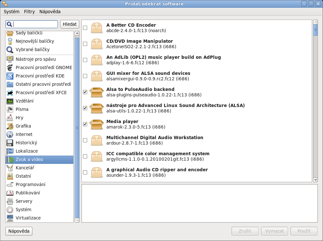The width and height of the screenshot is (323, 241).
Task: Check the ardour Audio Workstation checkbox
Action: (x=85, y=140)
